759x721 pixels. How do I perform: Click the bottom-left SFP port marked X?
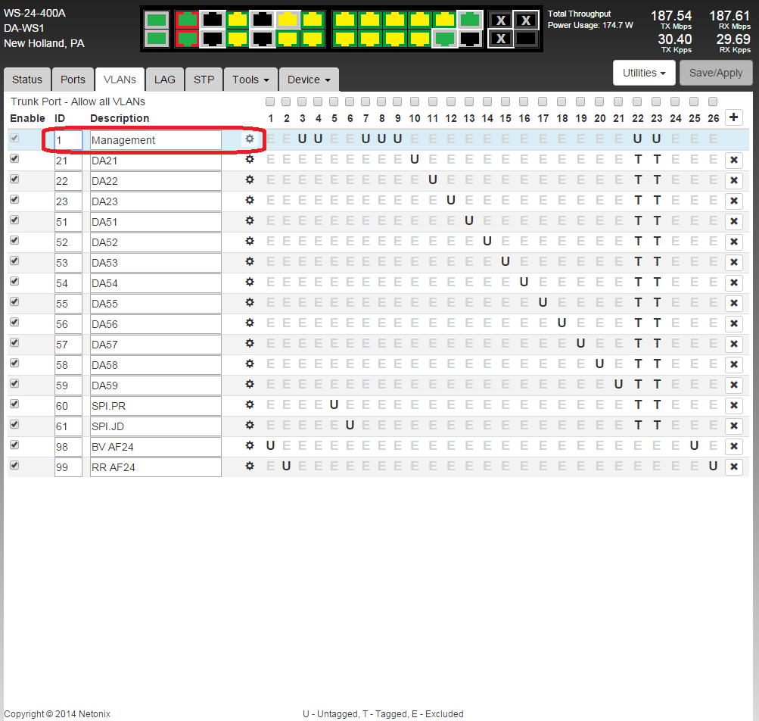[501, 39]
